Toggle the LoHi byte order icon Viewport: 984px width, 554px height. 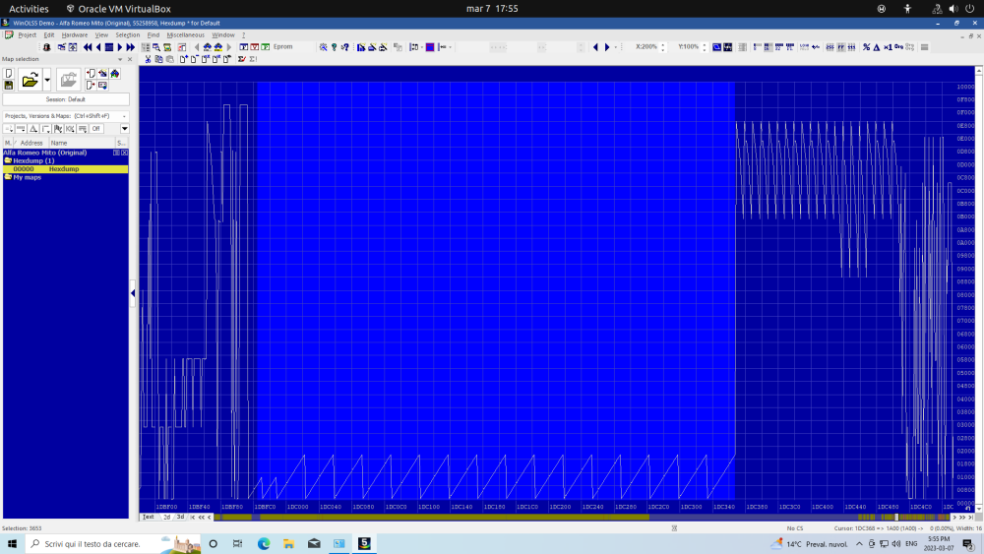[x=804, y=47]
